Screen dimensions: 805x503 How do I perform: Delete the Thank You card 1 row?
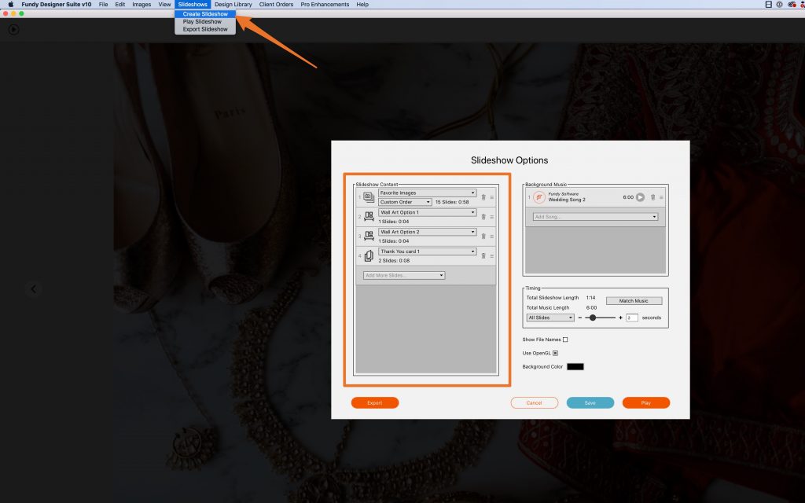coord(483,255)
